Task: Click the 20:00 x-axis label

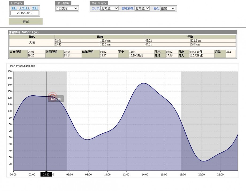Action: 201,174
